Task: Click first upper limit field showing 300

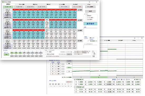Action: [x=59, y=64]
